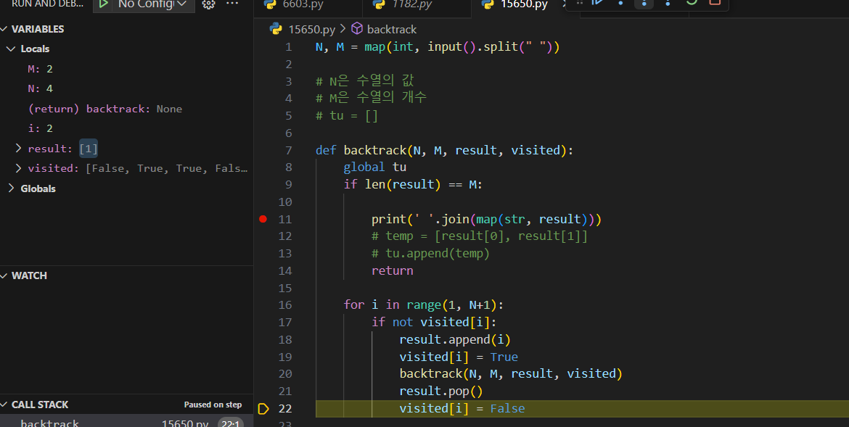Click line number 16 in the gutter
849x427 pixels.
285,305
